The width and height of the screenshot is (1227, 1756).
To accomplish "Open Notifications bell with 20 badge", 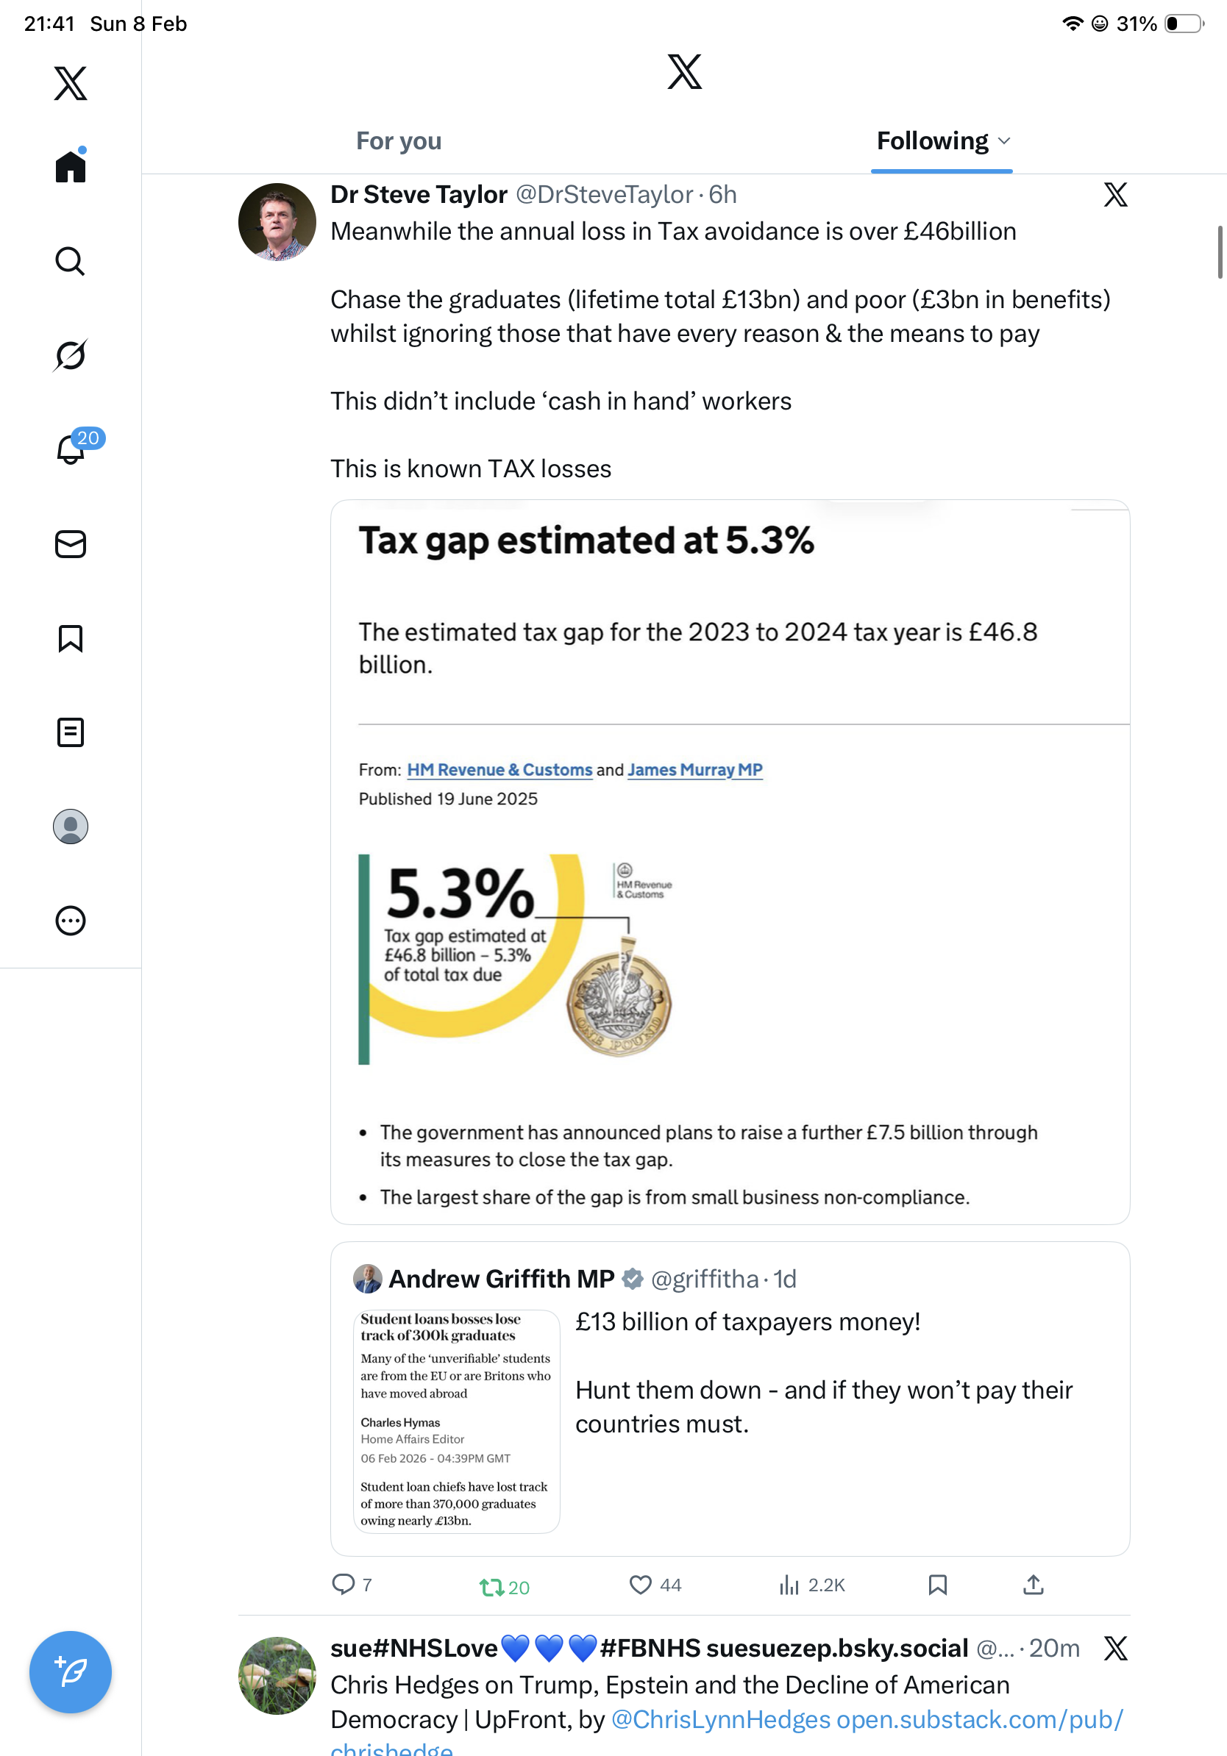I will click(x=71, y=449).
